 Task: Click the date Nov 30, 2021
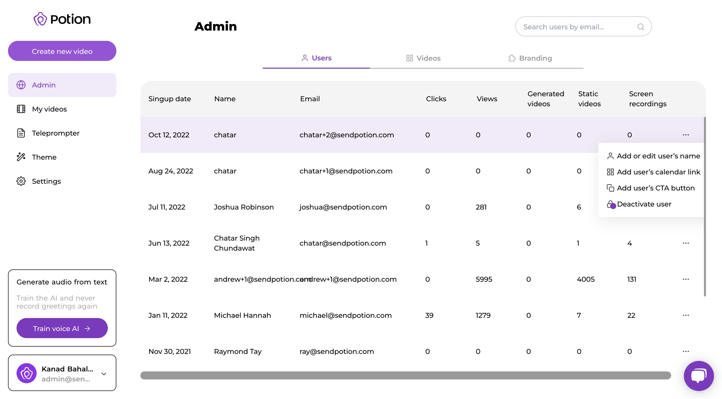(x=169, y=351)
